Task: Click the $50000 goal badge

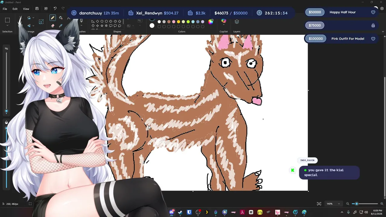Action: click(315, 12)
